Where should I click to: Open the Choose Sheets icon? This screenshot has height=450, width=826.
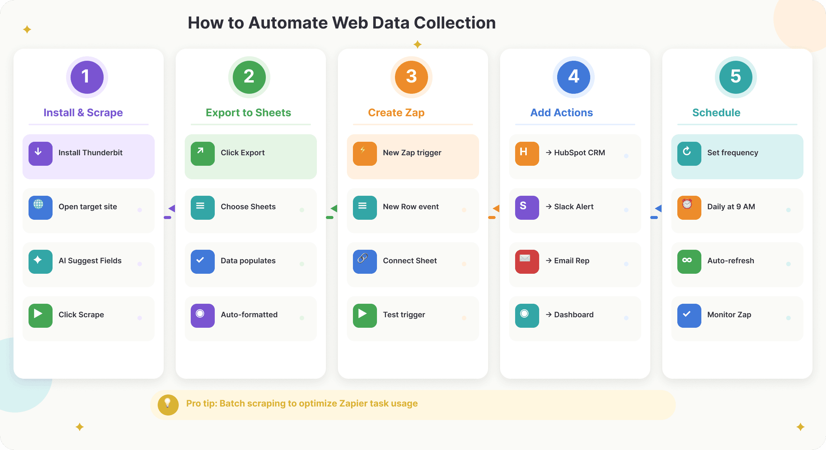tap(202, 207)
